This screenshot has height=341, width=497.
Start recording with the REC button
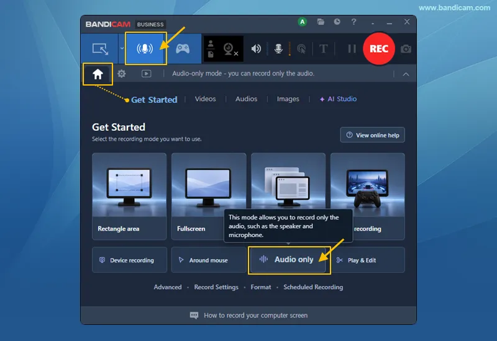click(x=379, y=49)
